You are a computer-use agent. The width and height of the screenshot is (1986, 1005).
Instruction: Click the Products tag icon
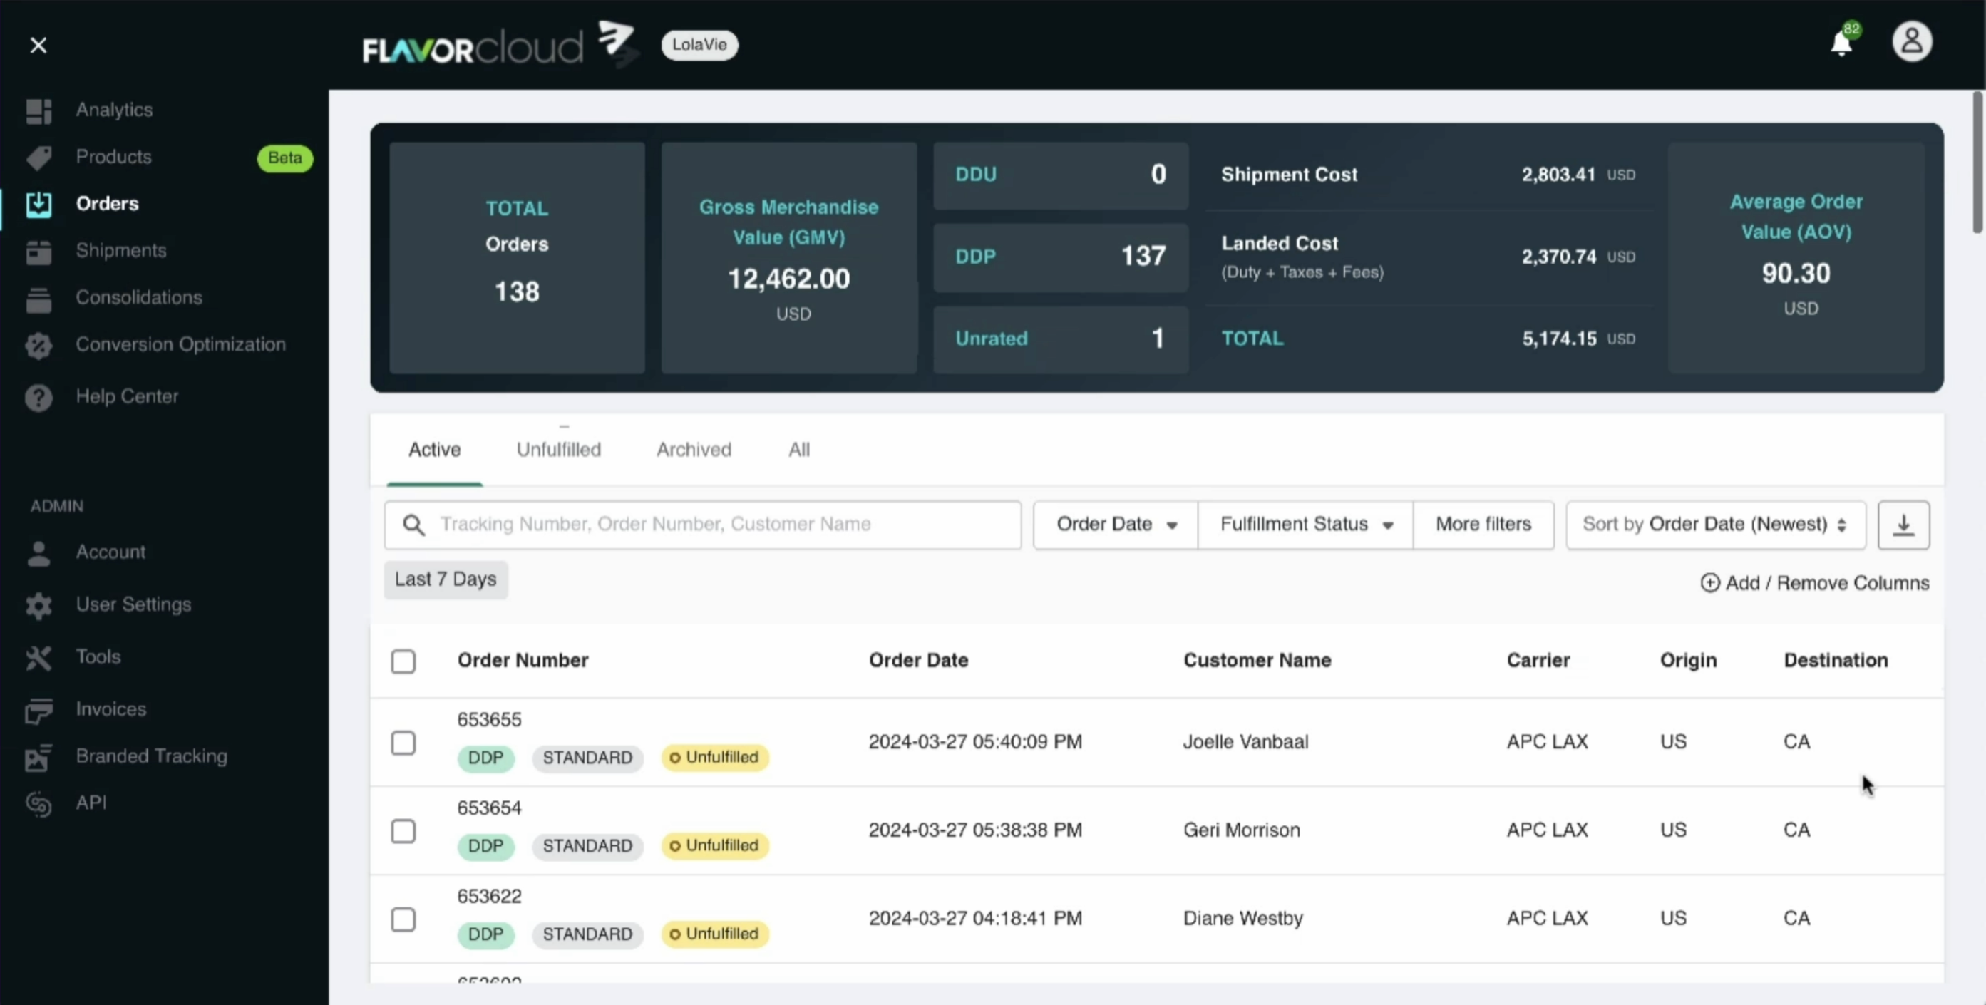[x=38, y=158]
